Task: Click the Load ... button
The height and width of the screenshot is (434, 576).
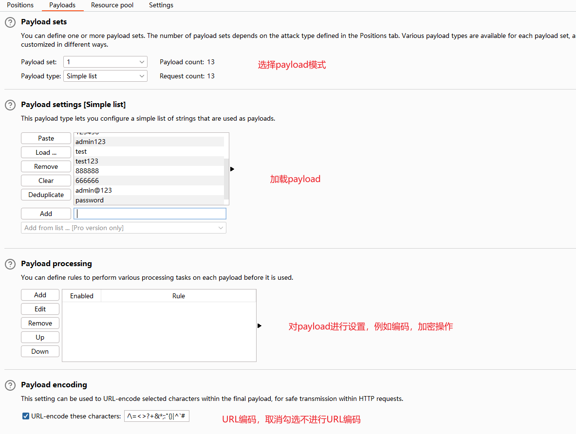Action: tap(46, 152)
